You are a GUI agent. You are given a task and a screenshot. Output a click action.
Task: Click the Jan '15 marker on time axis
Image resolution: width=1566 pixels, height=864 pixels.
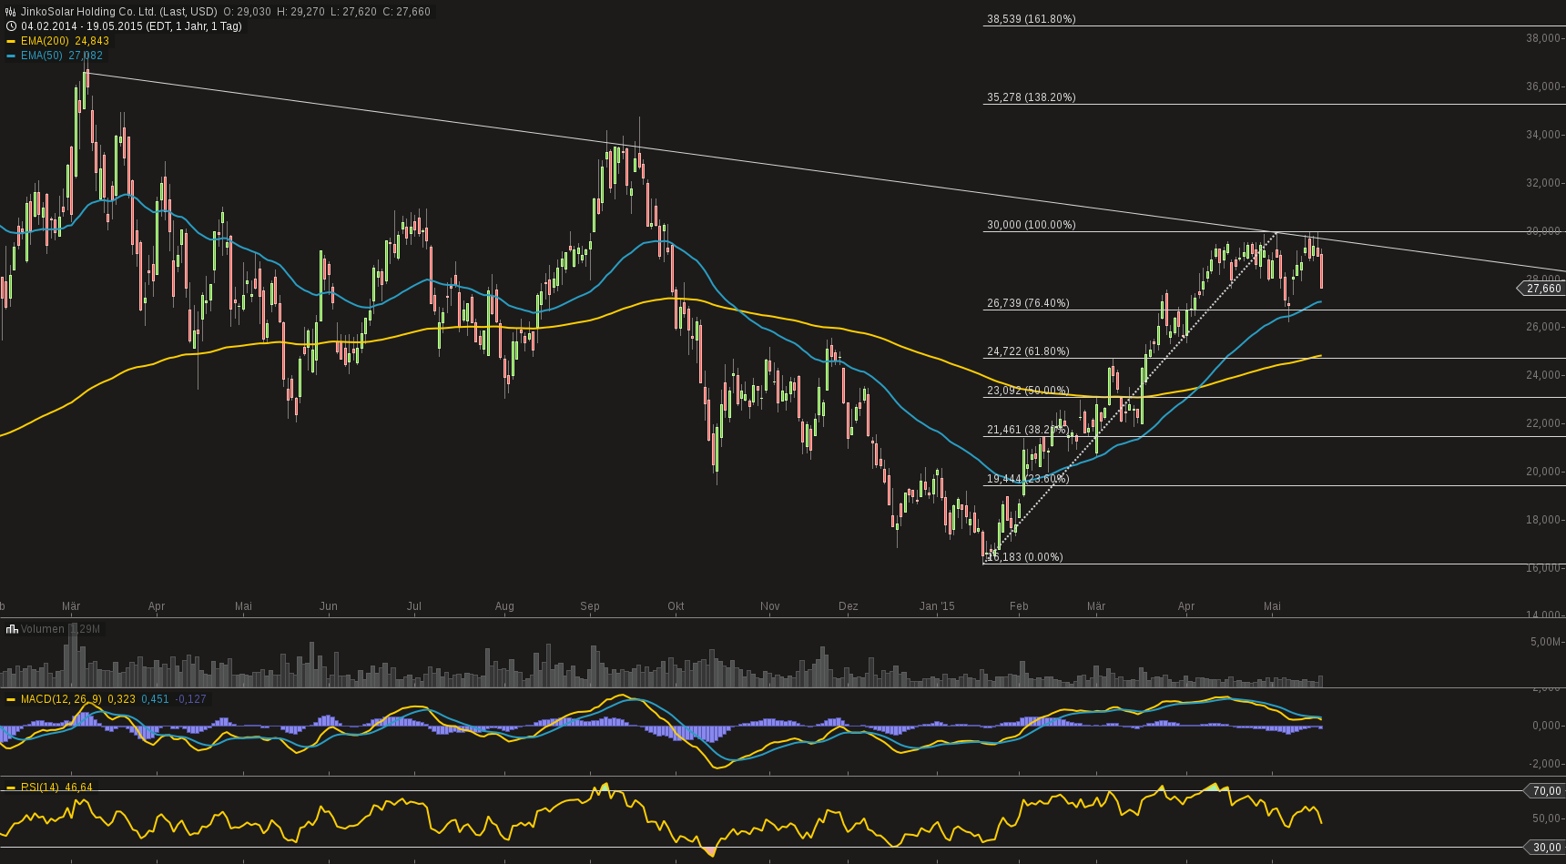click(937, 606)
